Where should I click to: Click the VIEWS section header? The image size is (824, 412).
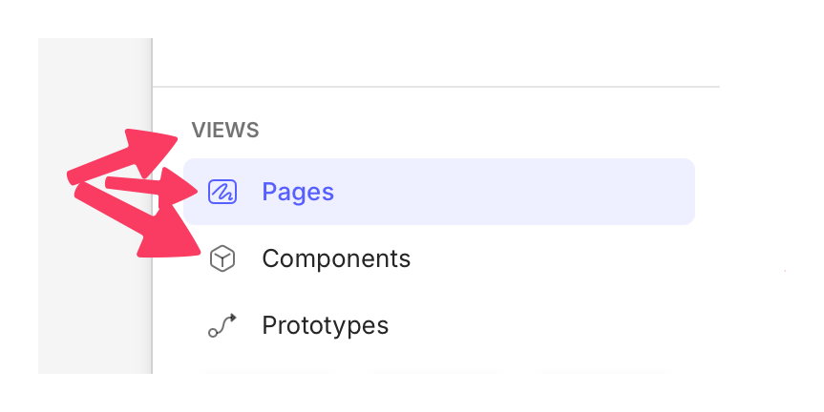coord(225,131)
